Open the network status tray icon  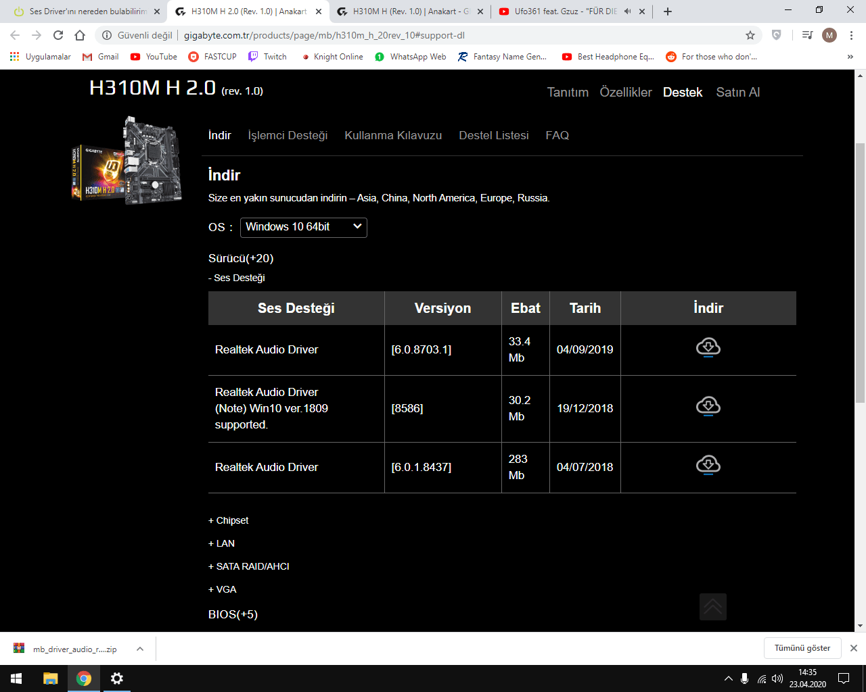(762, 678)
